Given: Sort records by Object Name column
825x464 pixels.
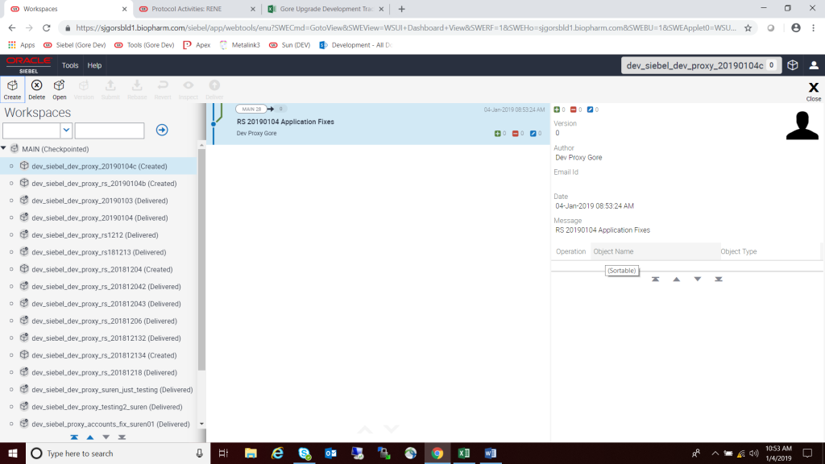Looking at the screenshot, I should coord(614,251).
